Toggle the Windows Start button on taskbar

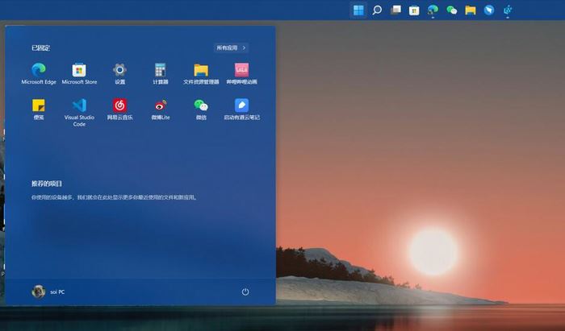(x=358, y=10)
